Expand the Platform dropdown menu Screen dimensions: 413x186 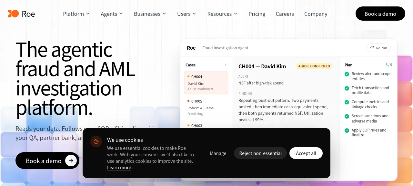coord(76,14)
